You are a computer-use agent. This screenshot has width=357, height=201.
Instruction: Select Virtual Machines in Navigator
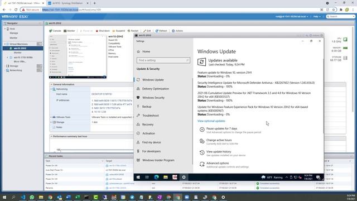click(x=18, y=44)
